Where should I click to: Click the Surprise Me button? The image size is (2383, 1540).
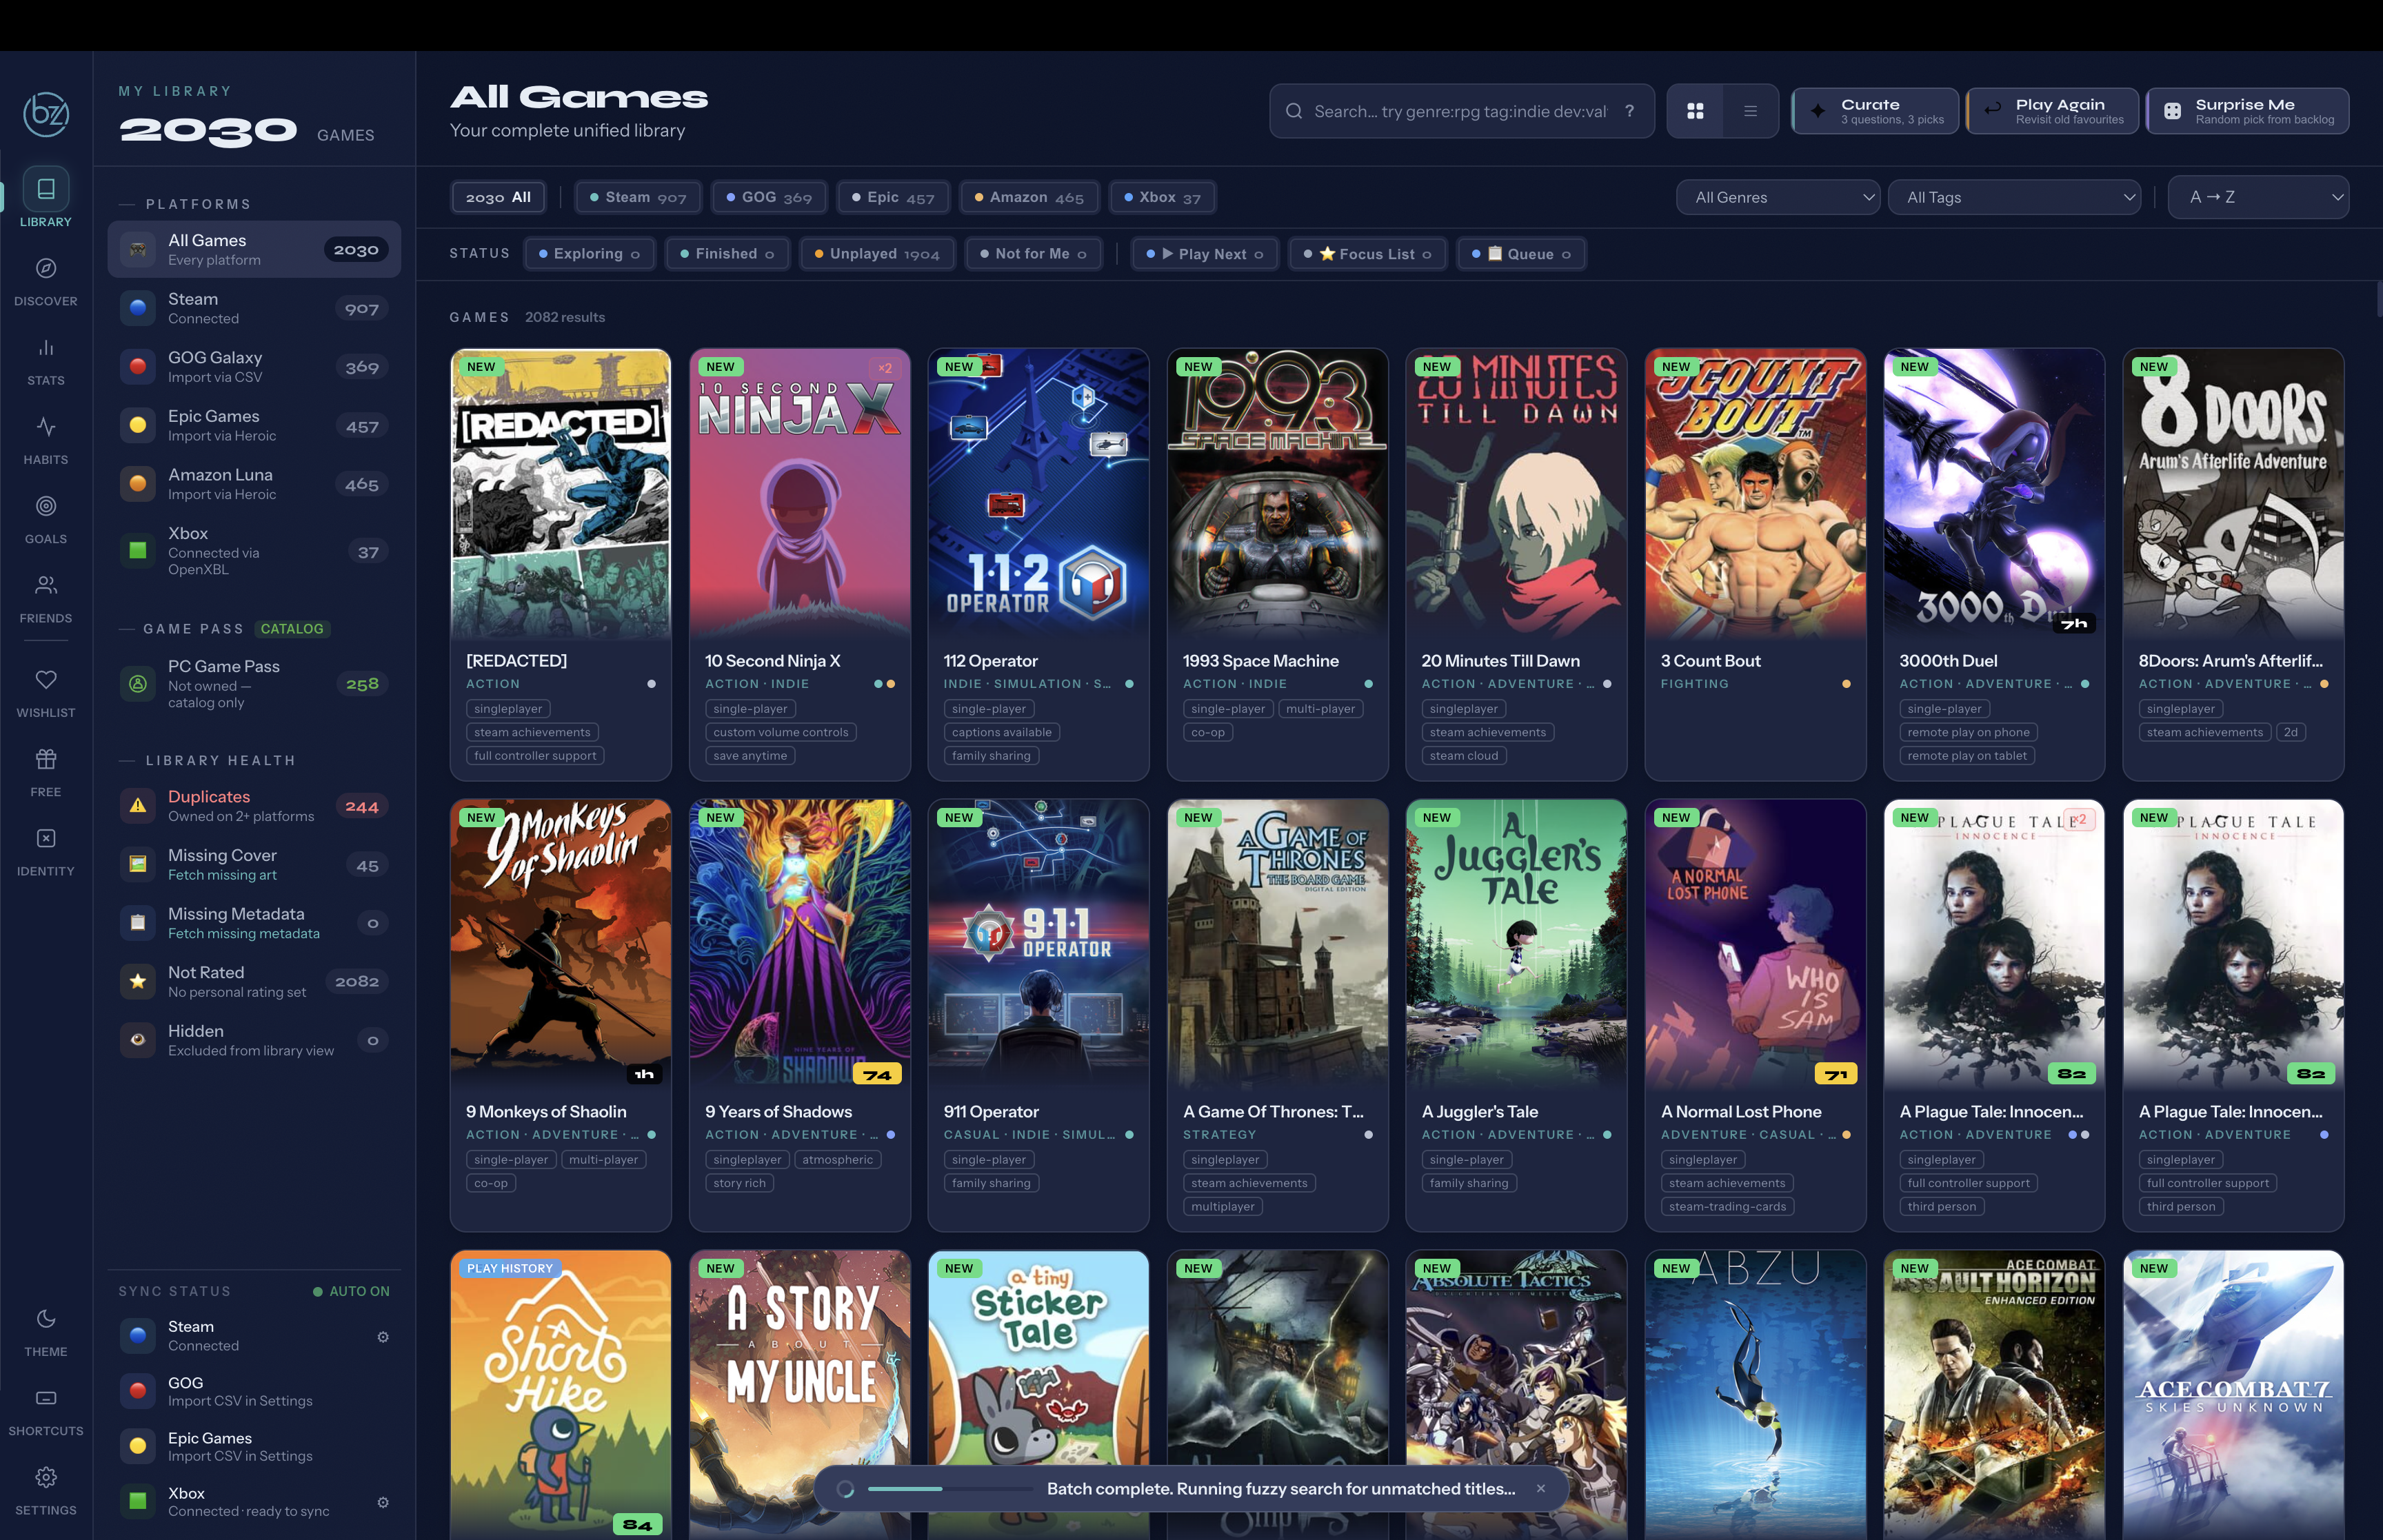coord(2248,111)
